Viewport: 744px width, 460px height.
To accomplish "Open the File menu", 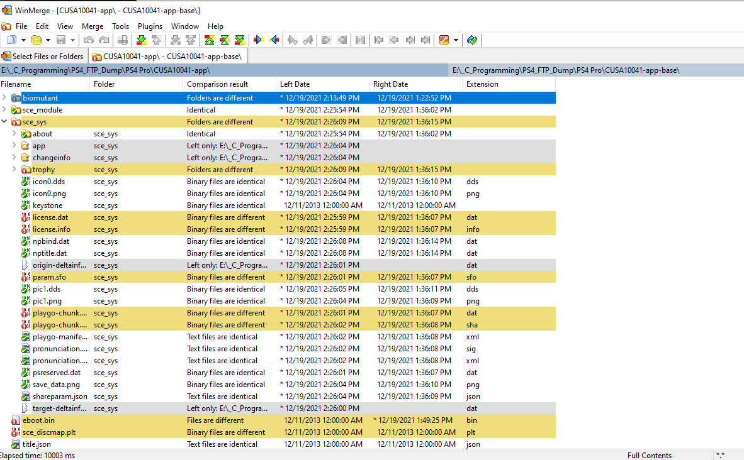I will pos(21,26).
